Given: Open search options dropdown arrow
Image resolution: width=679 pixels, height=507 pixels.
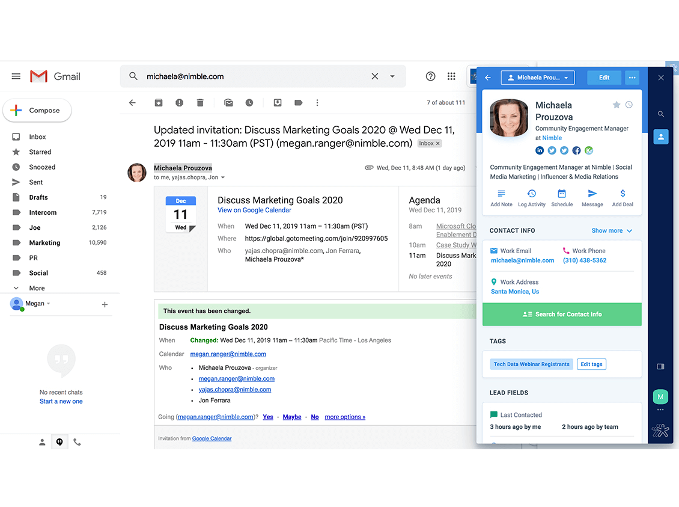Looking at the screenshot, I should 392,76.
